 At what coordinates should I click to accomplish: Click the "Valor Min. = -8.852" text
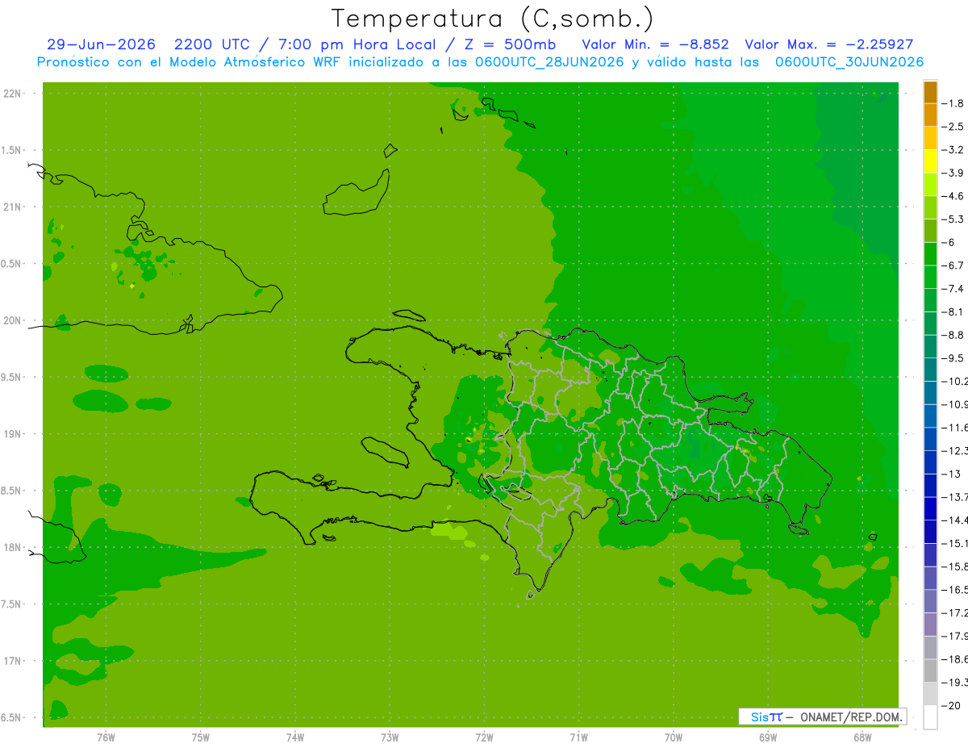(657, 44)
